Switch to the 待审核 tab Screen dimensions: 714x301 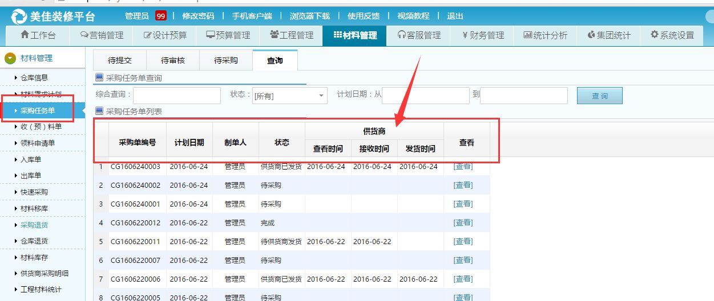point(172,60)
